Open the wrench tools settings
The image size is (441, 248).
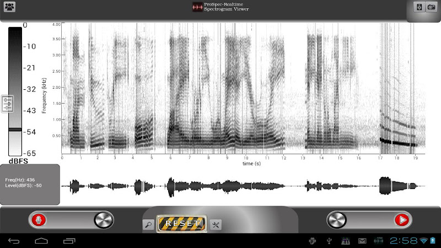coord(216,224)
